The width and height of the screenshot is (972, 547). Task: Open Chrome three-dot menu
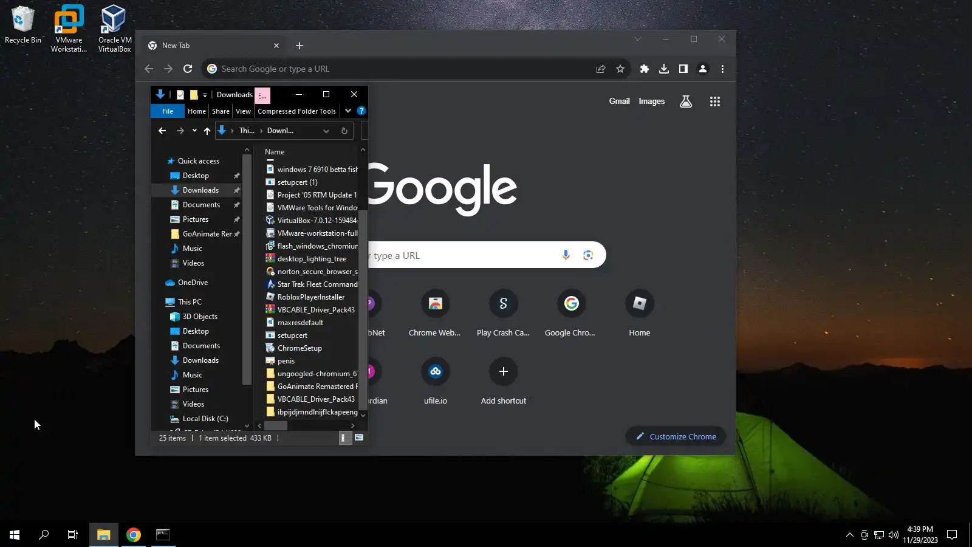tap(722, 69)
